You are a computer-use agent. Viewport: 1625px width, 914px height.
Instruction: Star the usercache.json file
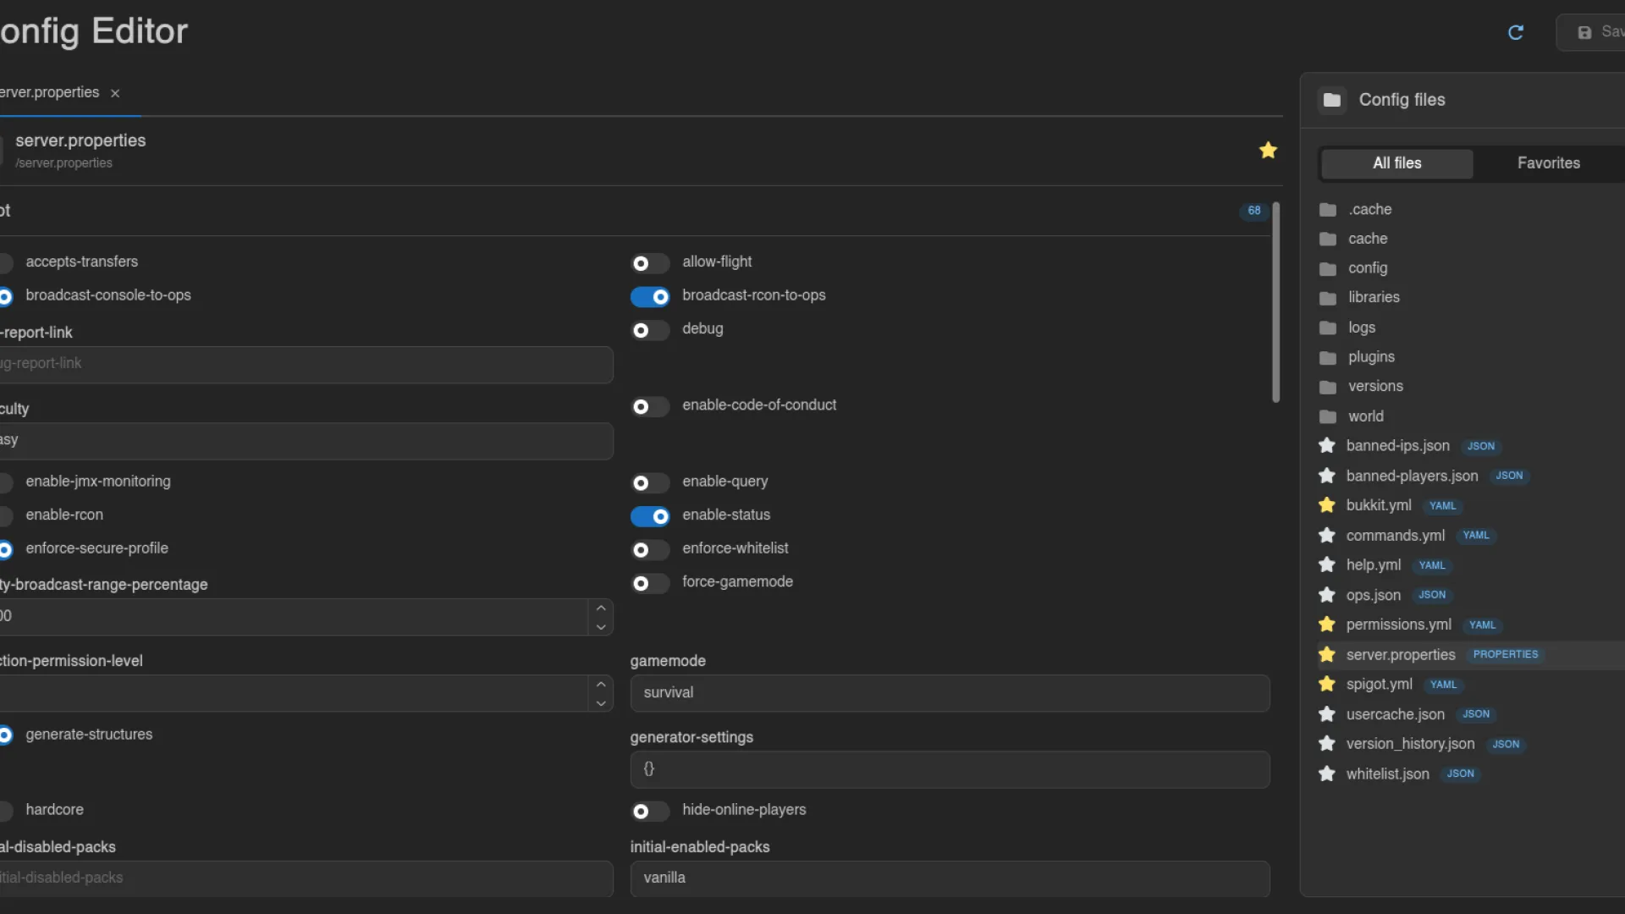tap(1327, 714)
